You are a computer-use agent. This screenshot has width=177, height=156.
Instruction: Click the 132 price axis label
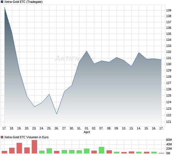[x=169, y=52]
